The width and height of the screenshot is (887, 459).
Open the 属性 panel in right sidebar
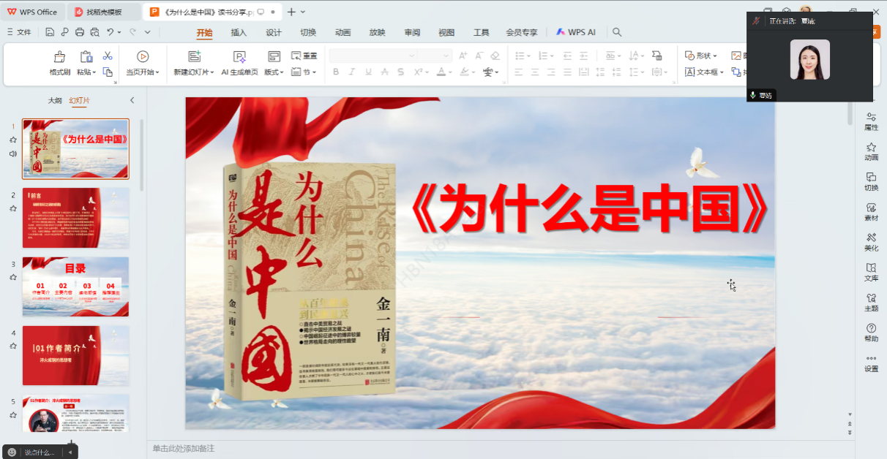point(871,121)
